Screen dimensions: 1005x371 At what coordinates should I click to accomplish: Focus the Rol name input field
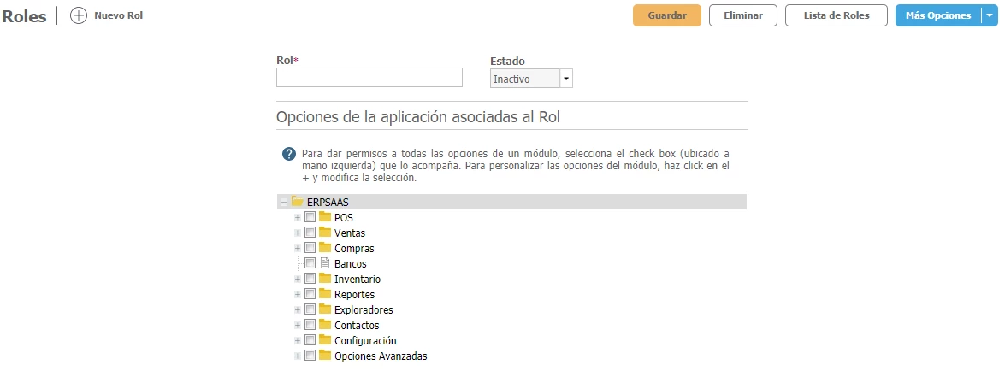369,78
